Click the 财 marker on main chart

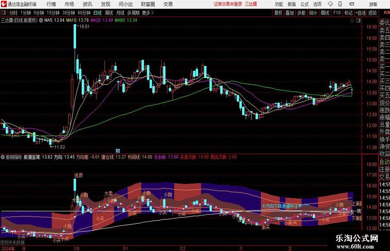(118, 150)
